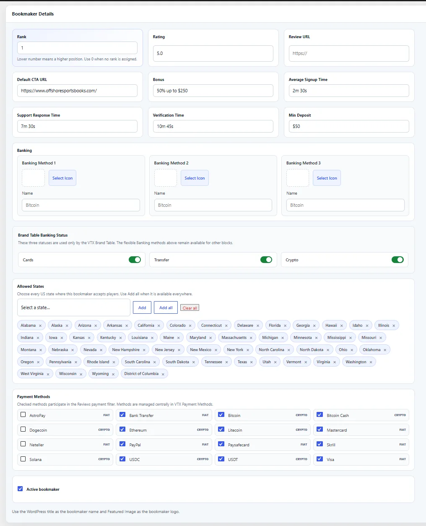Remove the Kentucky state chip

(x=120, y=338)
